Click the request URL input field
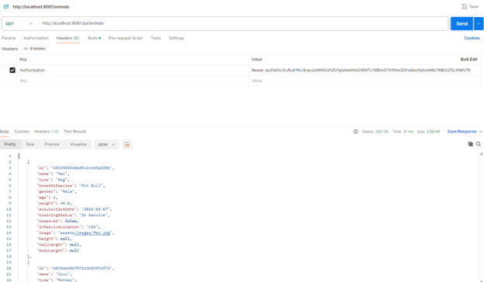 244,24
